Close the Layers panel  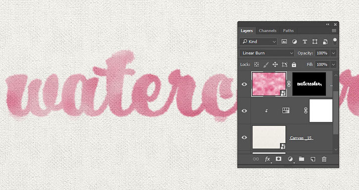[335, 24]
